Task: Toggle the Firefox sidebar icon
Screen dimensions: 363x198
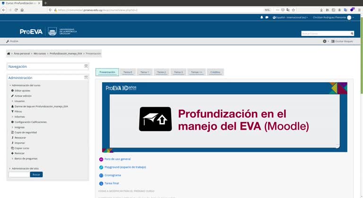Action: [x=333, y=10]
